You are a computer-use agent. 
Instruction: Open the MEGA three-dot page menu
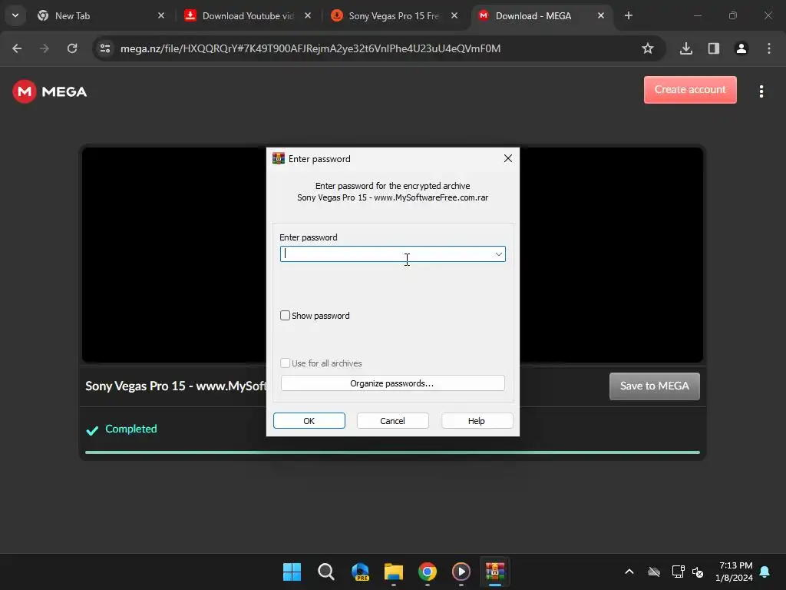pyautogui.click(x=761, y=91)
